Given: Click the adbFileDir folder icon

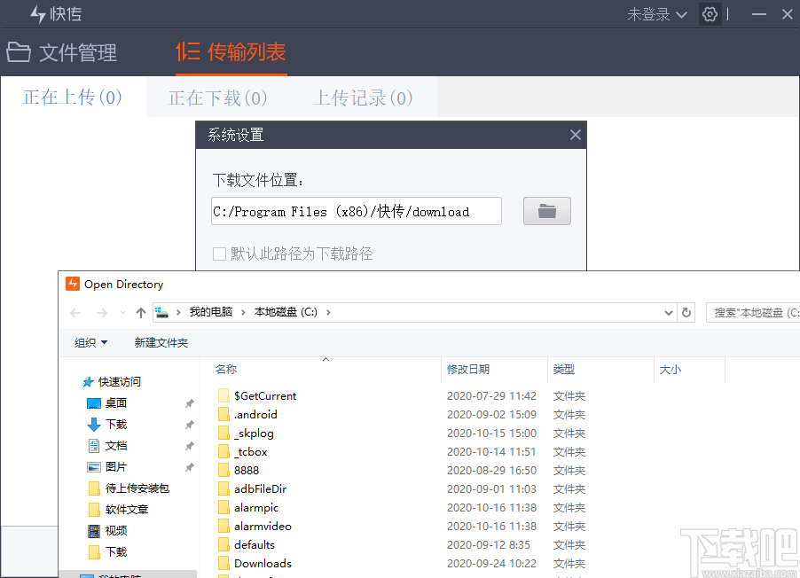Looking at the screenshot, I should (224, 488).
